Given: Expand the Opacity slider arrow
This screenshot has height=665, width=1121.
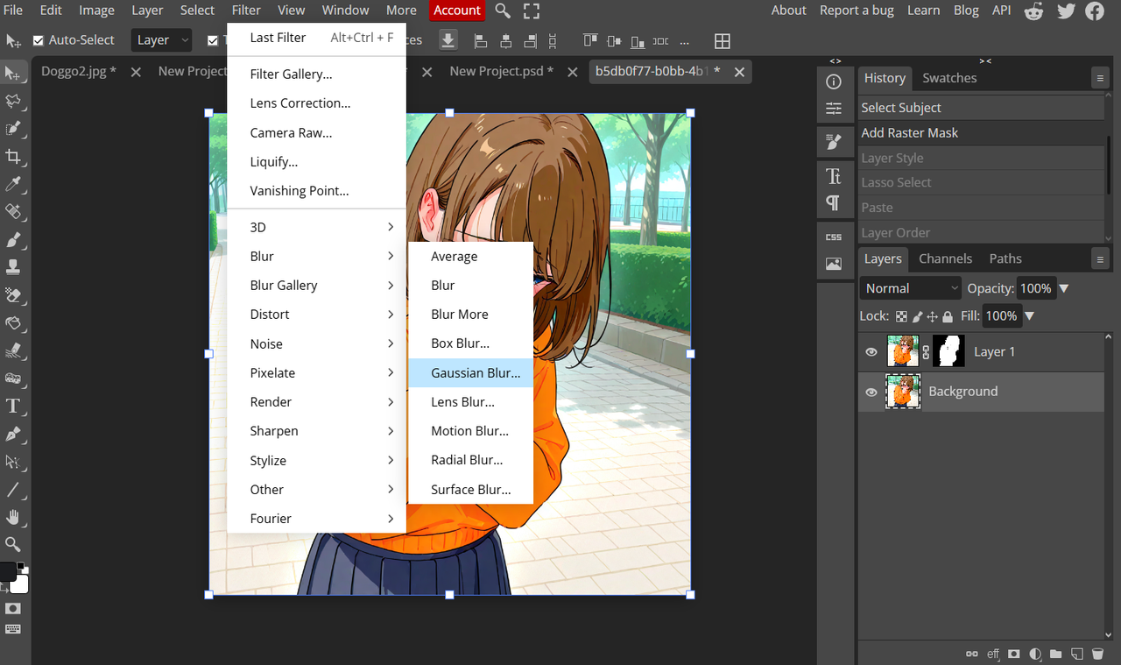Looking at the screenshot, I should (1064, 288).
